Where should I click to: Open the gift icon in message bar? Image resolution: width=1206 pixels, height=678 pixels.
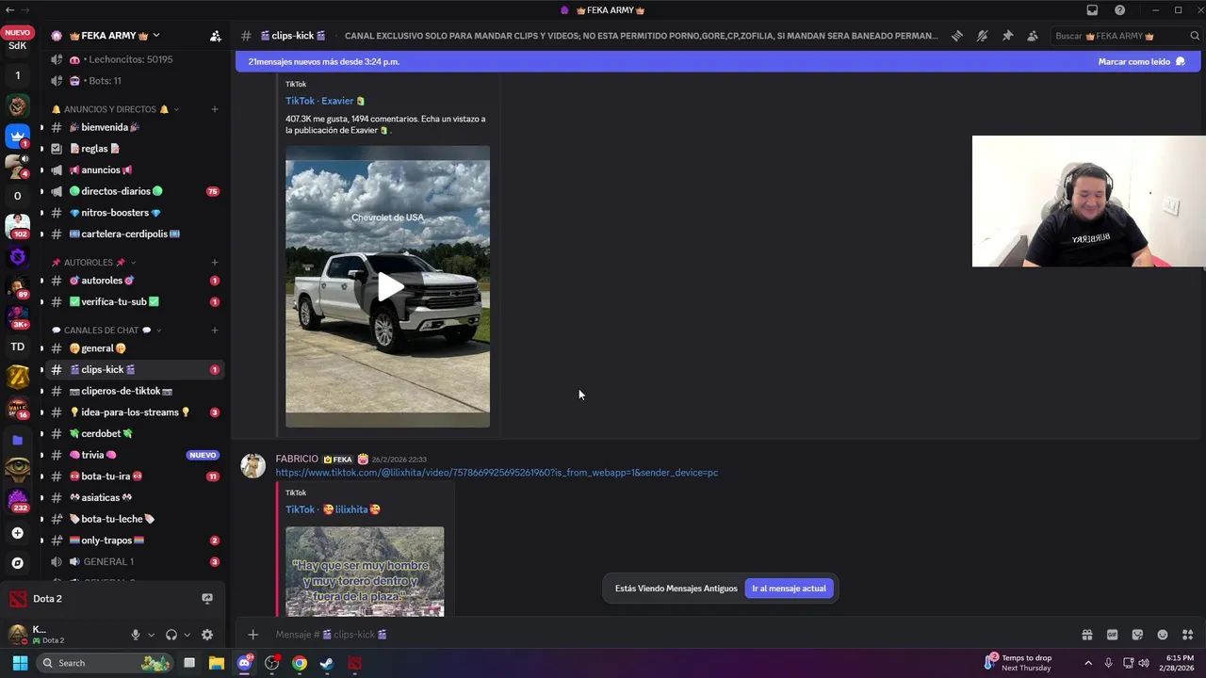click(1086, 635)
